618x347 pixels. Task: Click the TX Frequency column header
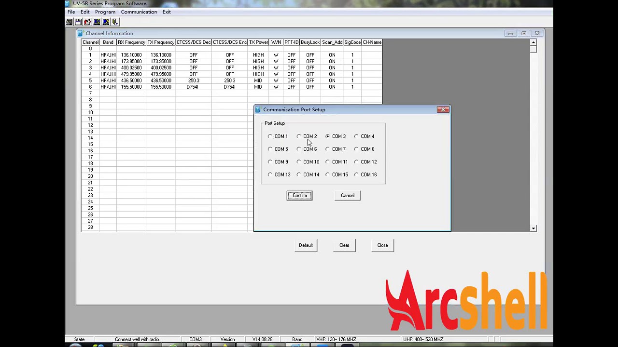(161, 42)
